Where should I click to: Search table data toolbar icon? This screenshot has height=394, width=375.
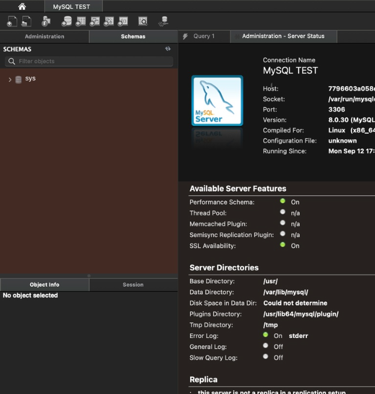point(143,22)
